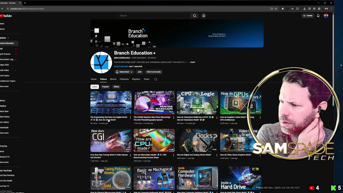
Task: Open a new browser tab
Action: click(25, 3)
